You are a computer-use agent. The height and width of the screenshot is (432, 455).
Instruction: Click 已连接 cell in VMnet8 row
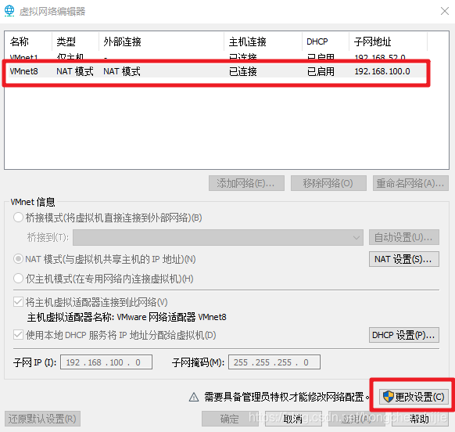coord(243,71)
